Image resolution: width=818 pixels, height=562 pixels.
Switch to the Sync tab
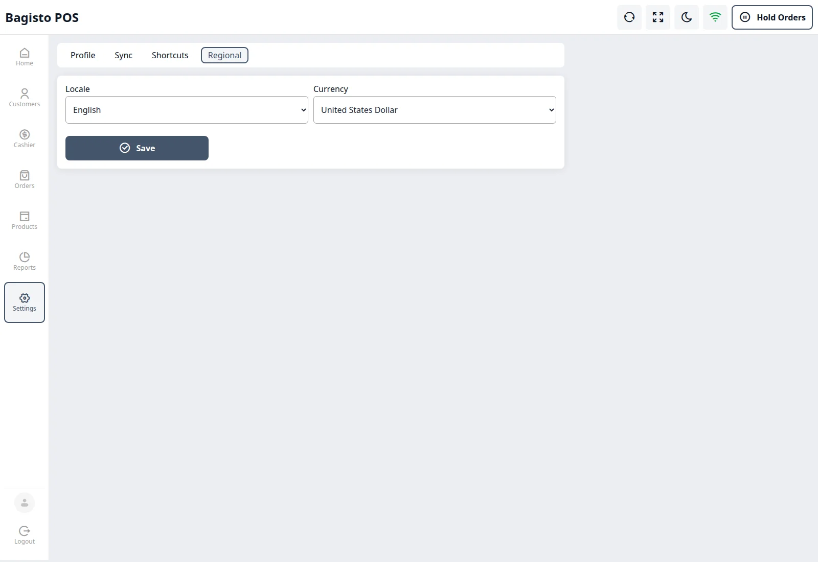coord(123,55)
